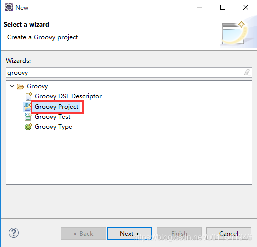Click the Cancel button

tap(229, 233)
